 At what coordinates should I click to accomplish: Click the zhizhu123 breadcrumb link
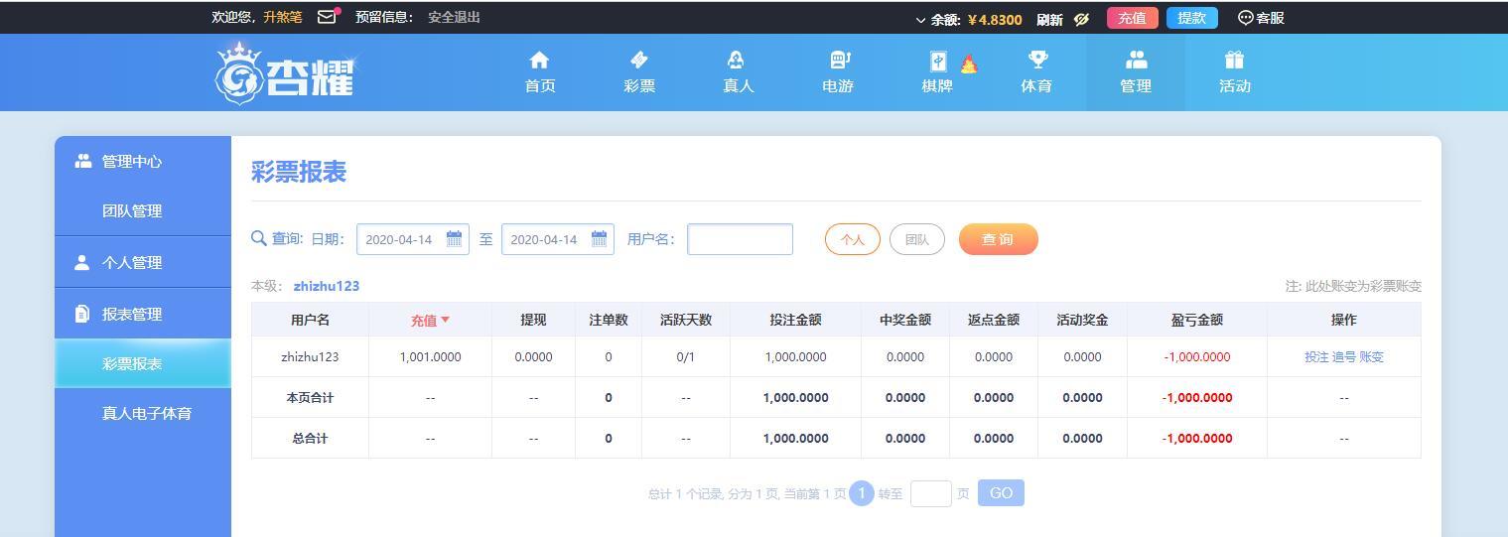coord(327,286)
